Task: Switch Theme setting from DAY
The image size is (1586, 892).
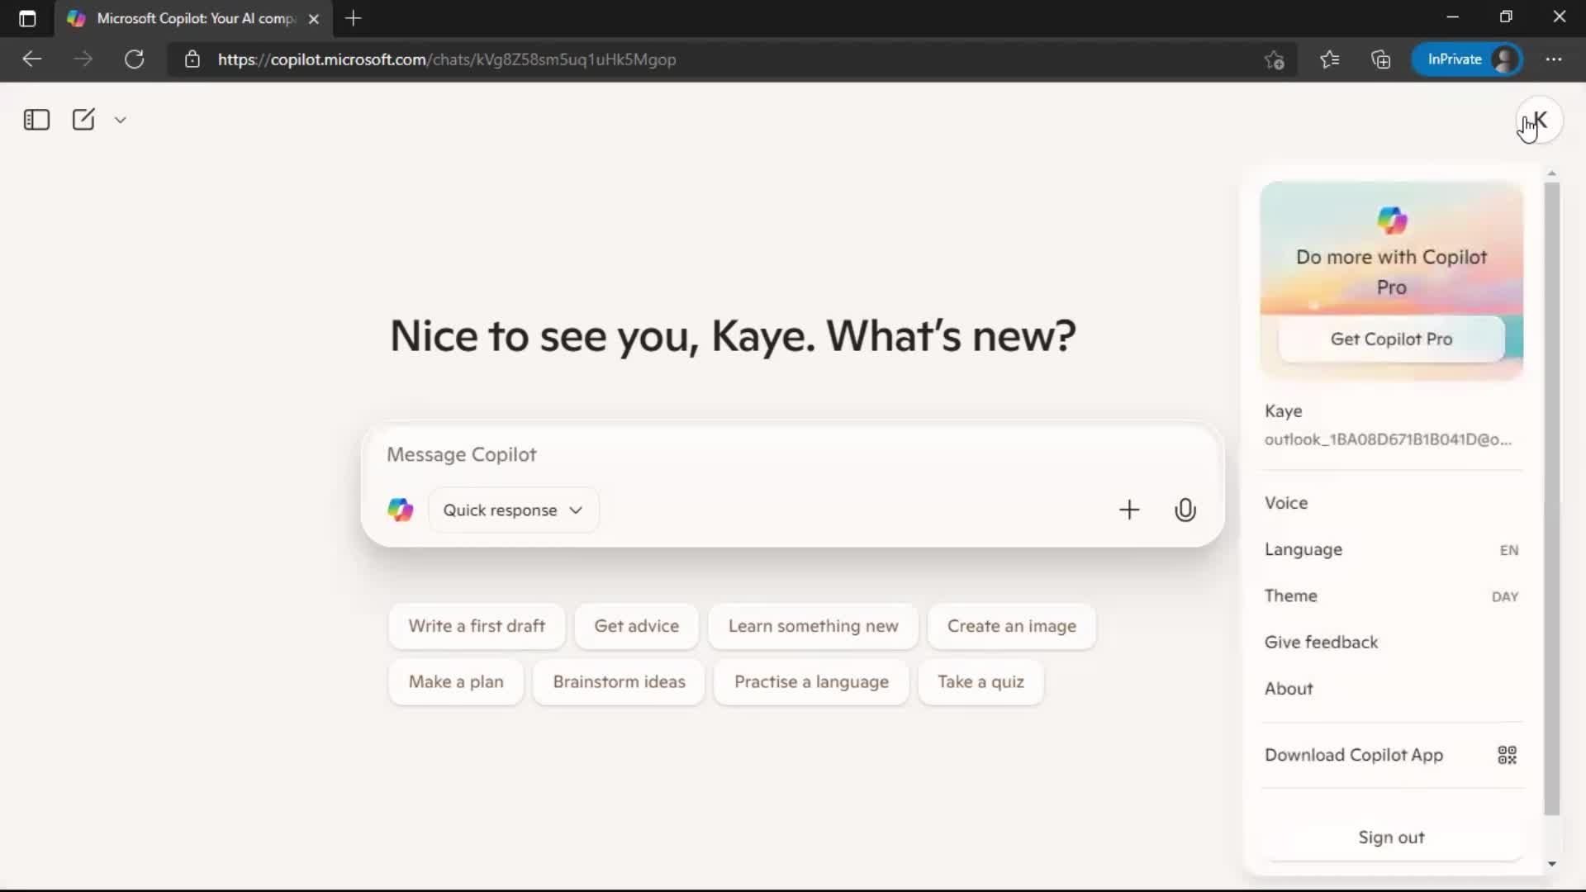Action: pyautogui.click(x=1391, y=595)
